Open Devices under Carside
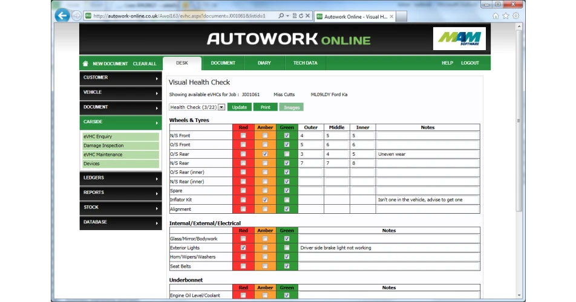Screen dimensions: 576x302 click(x=121, y=164)
